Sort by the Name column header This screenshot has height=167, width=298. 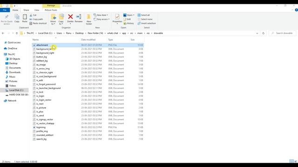(35, 40)
